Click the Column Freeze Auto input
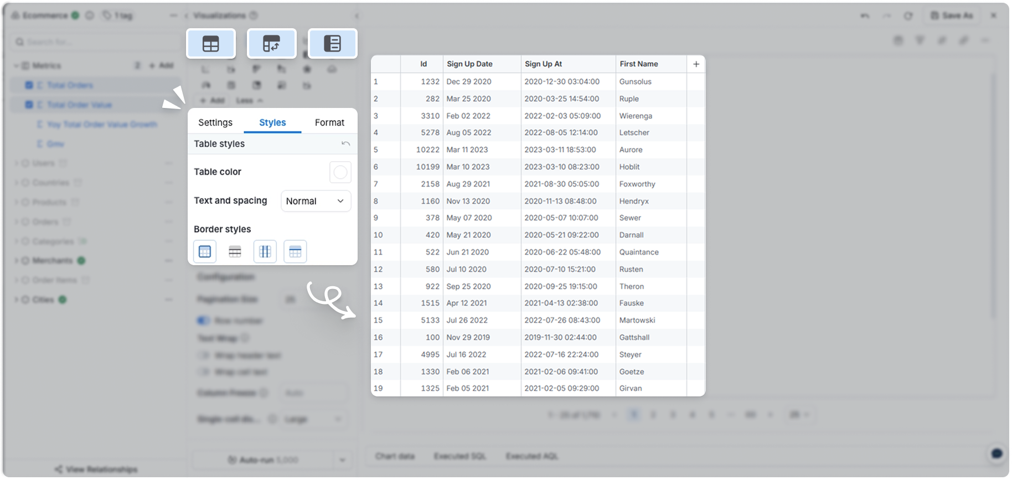Viewport: 1012px width, 480px height. [313, 393]
